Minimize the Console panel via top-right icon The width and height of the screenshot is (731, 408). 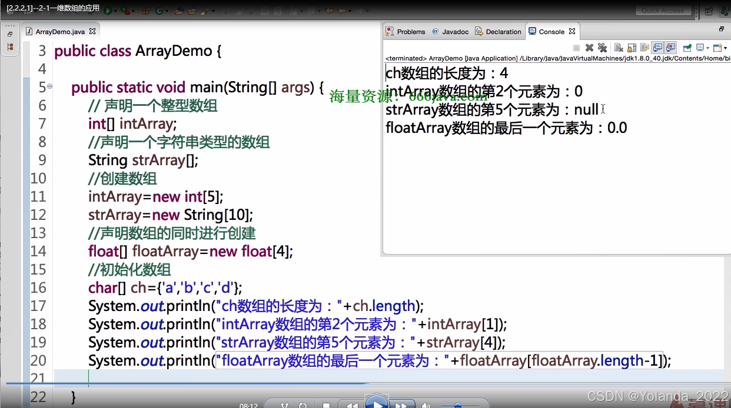(x=722, y=29)
